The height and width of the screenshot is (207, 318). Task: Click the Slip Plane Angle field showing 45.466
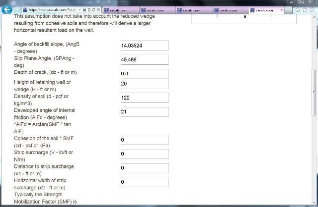pyautogui.click(x=145, y=59)
